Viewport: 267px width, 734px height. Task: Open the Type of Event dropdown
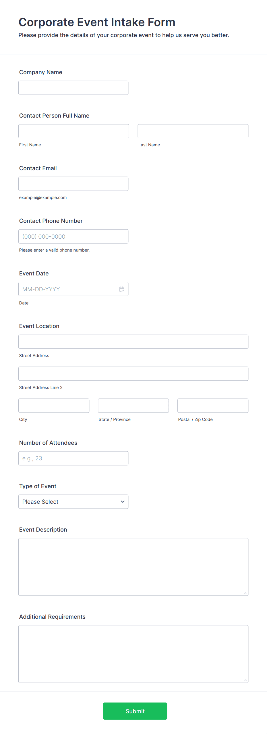pyautogui.click(x=73, y=501)
